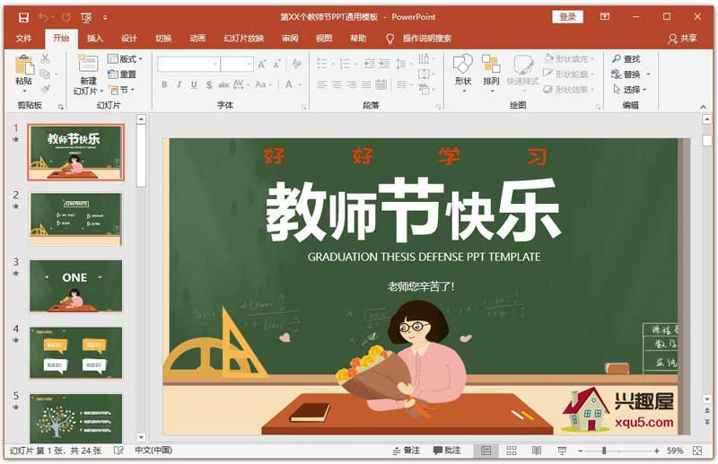Open the font name dropdown box
Screen dimensions: 718x464
click(188, 64)
